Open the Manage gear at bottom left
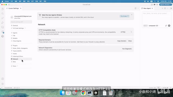The height and width of the screenshot is (97, 173). [x=2, y=84]
